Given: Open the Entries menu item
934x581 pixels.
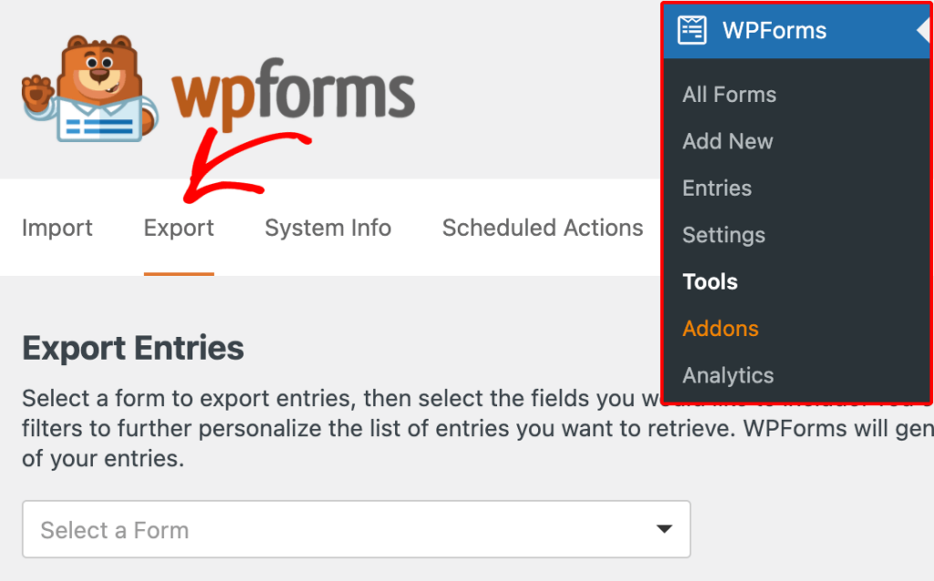Looking at the screenshot, I should pos(717,189).
